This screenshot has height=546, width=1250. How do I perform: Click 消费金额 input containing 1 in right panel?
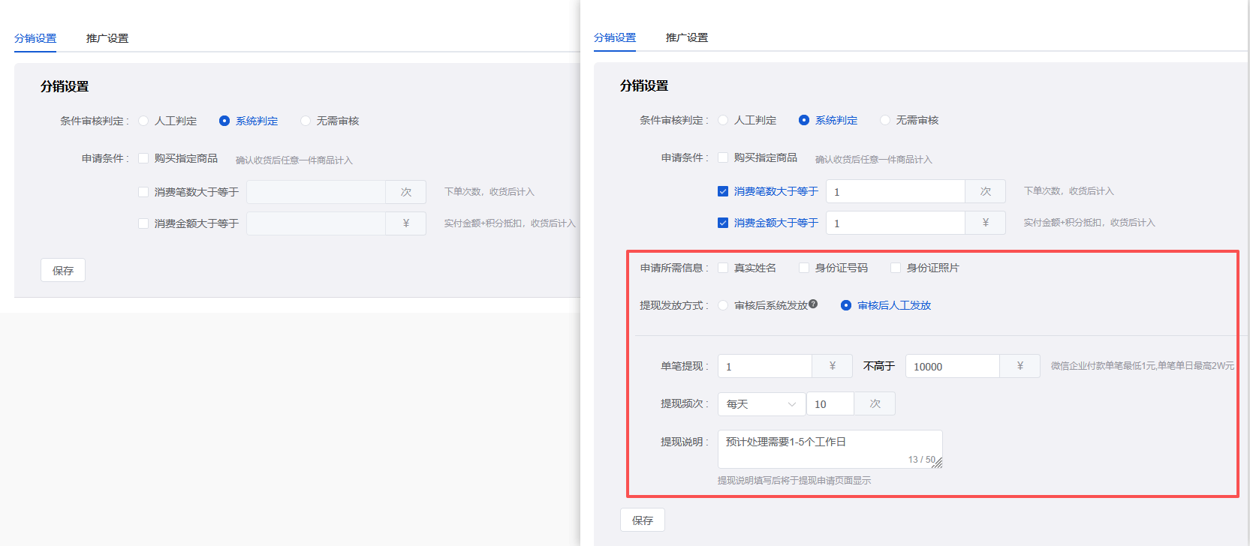896,223
